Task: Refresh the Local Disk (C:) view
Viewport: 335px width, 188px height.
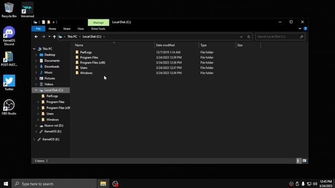Action: [249, 37]
